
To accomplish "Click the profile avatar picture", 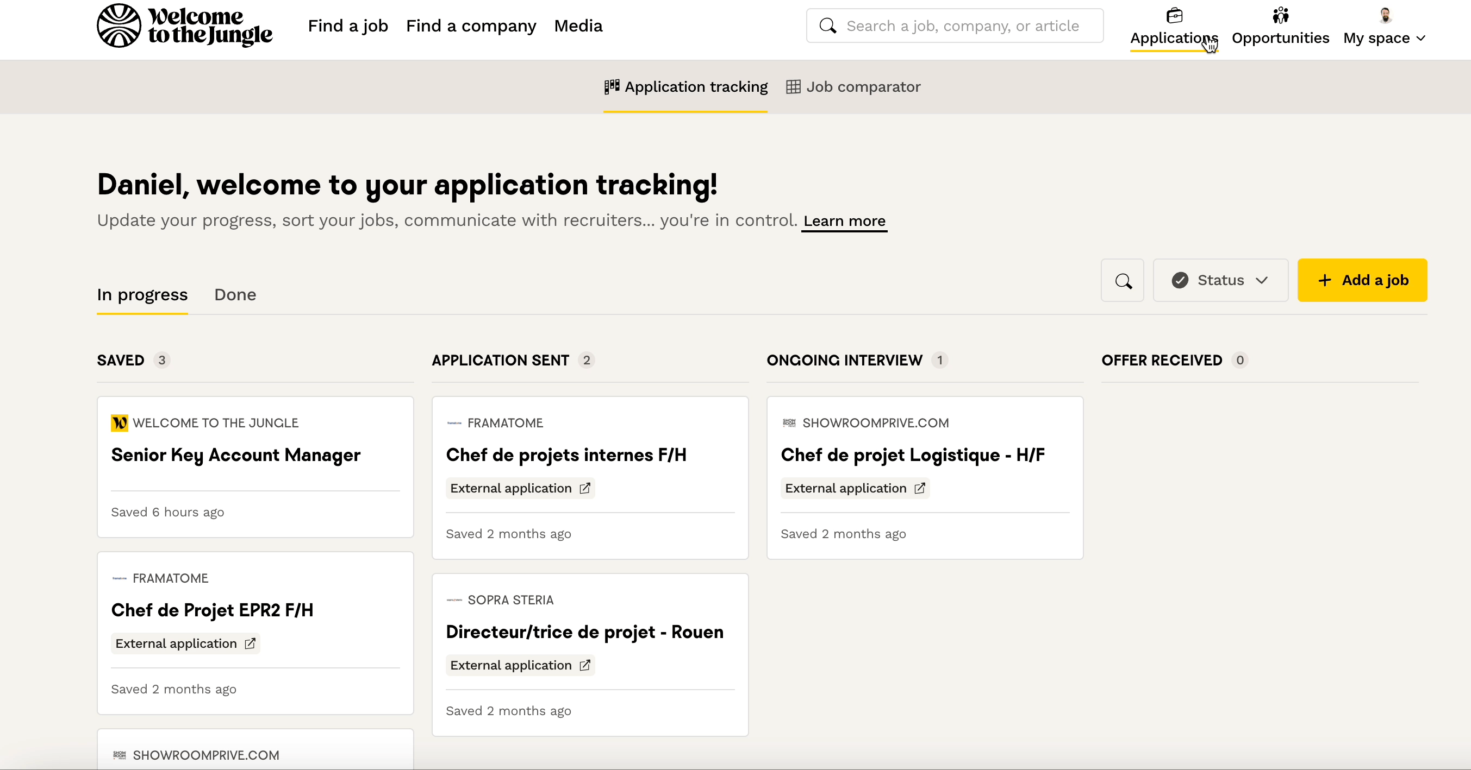I will (x=1385, y=15).
